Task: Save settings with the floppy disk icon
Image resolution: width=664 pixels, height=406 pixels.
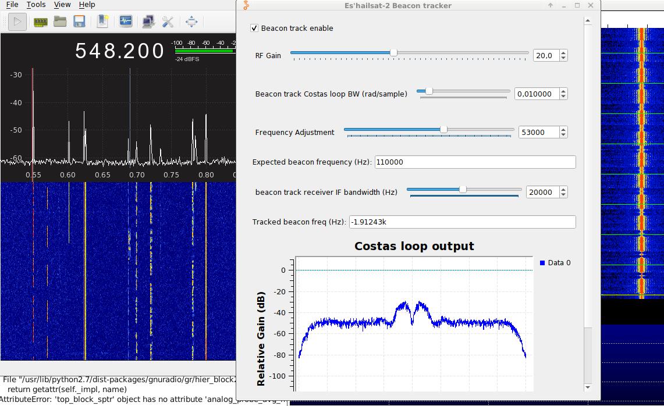Action: coord(79,21)
